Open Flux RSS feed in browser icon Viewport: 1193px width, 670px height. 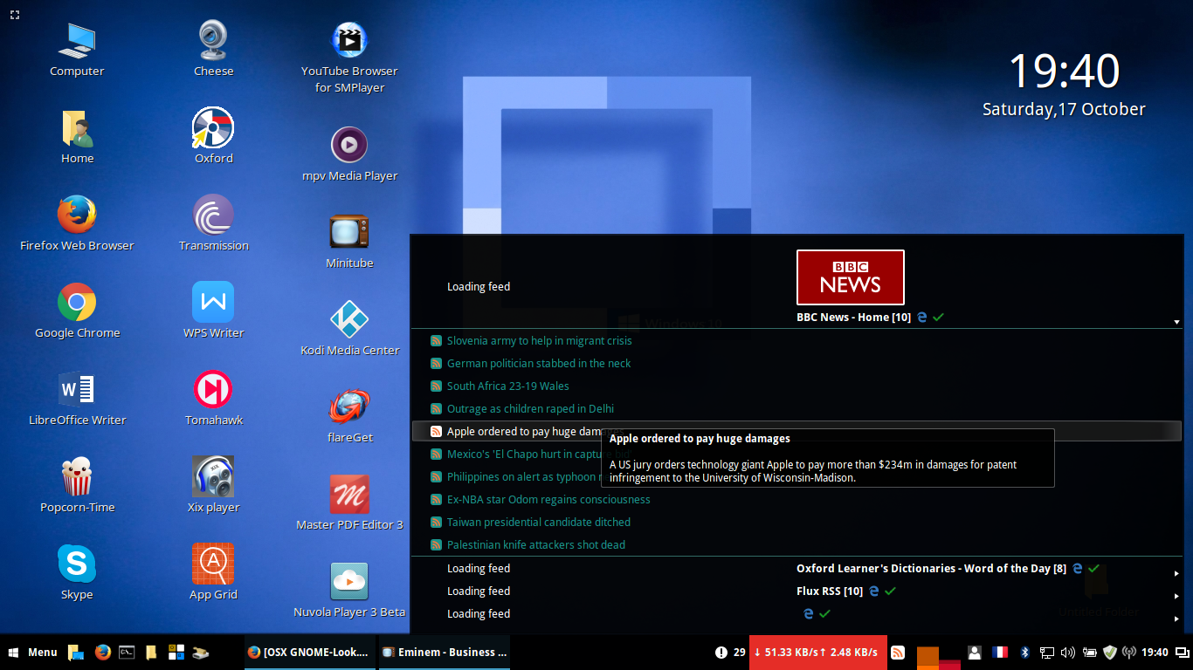tap(873, 591)
